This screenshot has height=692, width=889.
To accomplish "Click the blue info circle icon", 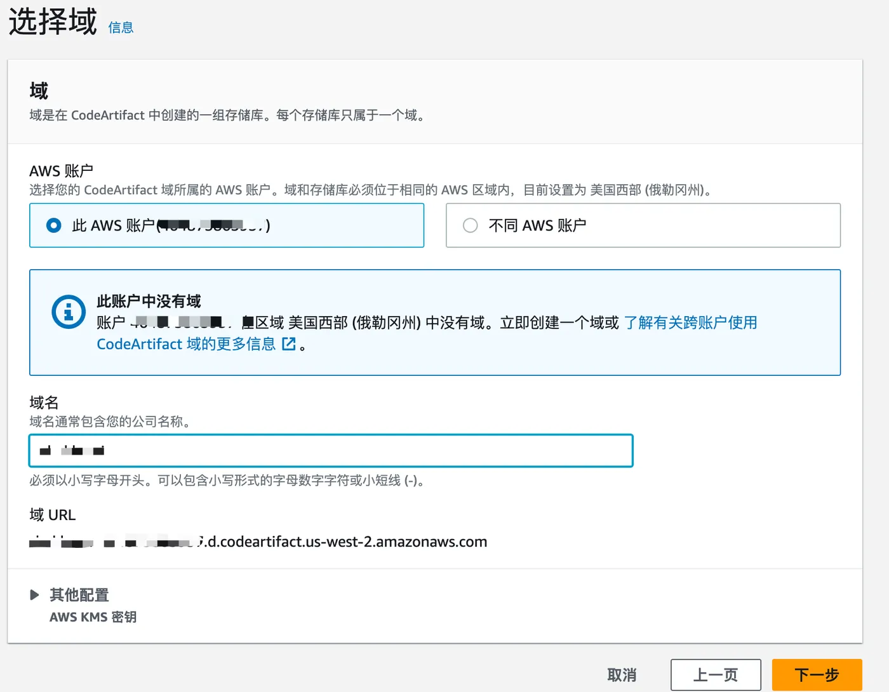I will click(x=69, y=312).
